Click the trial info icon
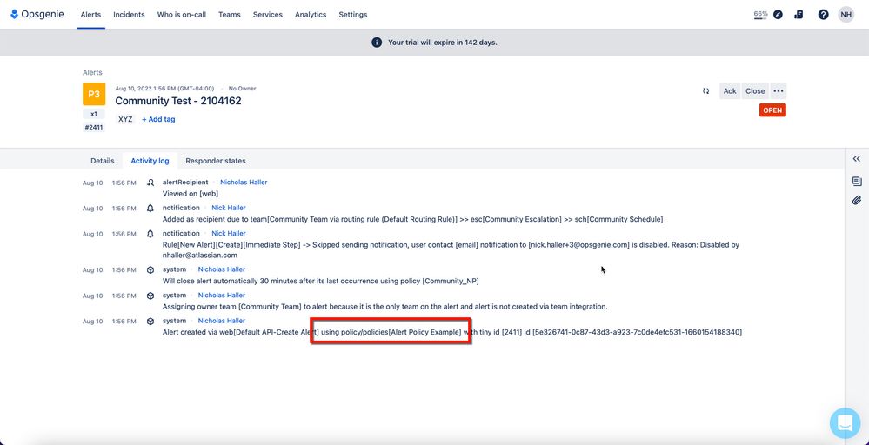The width and height of the screenshot is (869, 445). [x=377, y=42]
